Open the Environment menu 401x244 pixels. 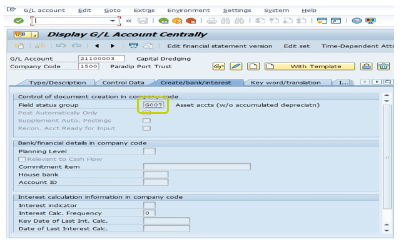(189, 11)
